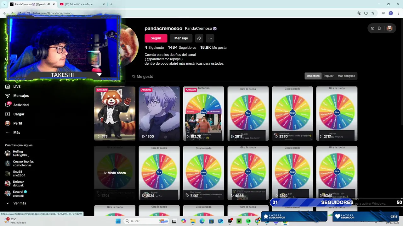This screenshot has height=226, width=403.
Task: Open the Chrome three-dot menu
Action: tap(398, 13)
